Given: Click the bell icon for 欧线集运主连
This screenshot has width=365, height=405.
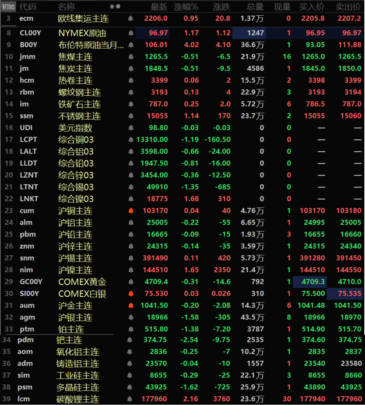Looking at the screenshot, I should pyautogui.click(x=130, y=19).
